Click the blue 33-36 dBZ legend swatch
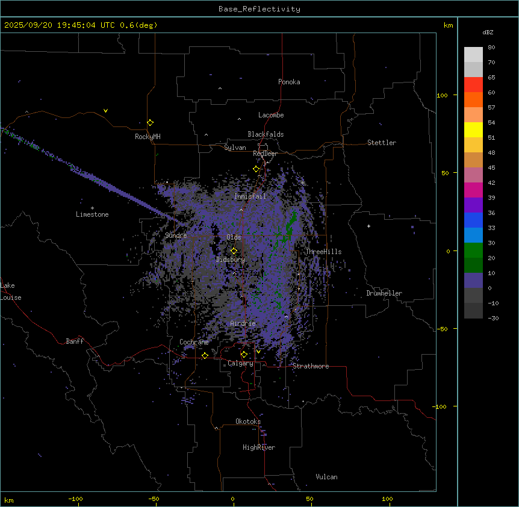519x507 pixels. [x=473, y=220]
